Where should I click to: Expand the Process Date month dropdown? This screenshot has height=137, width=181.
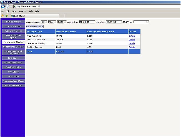point(55,22)
